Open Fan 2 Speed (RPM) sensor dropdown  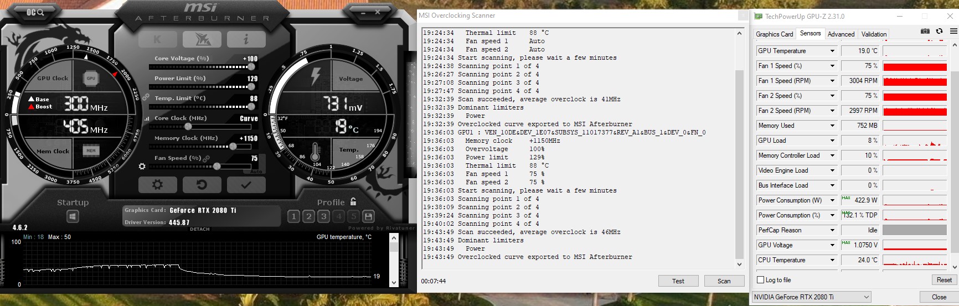(x=832, y=111)
